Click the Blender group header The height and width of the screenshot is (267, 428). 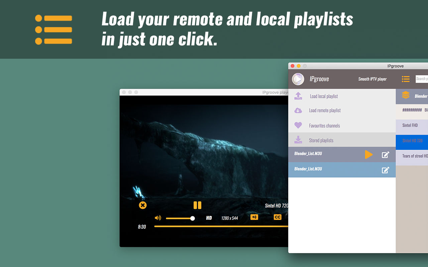412,96
